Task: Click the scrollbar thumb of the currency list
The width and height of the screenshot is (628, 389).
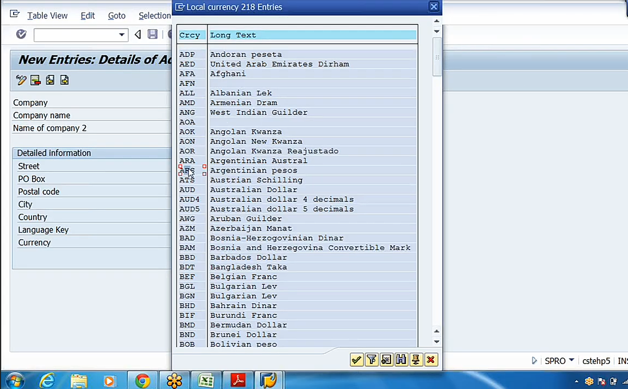Action: pyautogui.click(x=437, y=57)
